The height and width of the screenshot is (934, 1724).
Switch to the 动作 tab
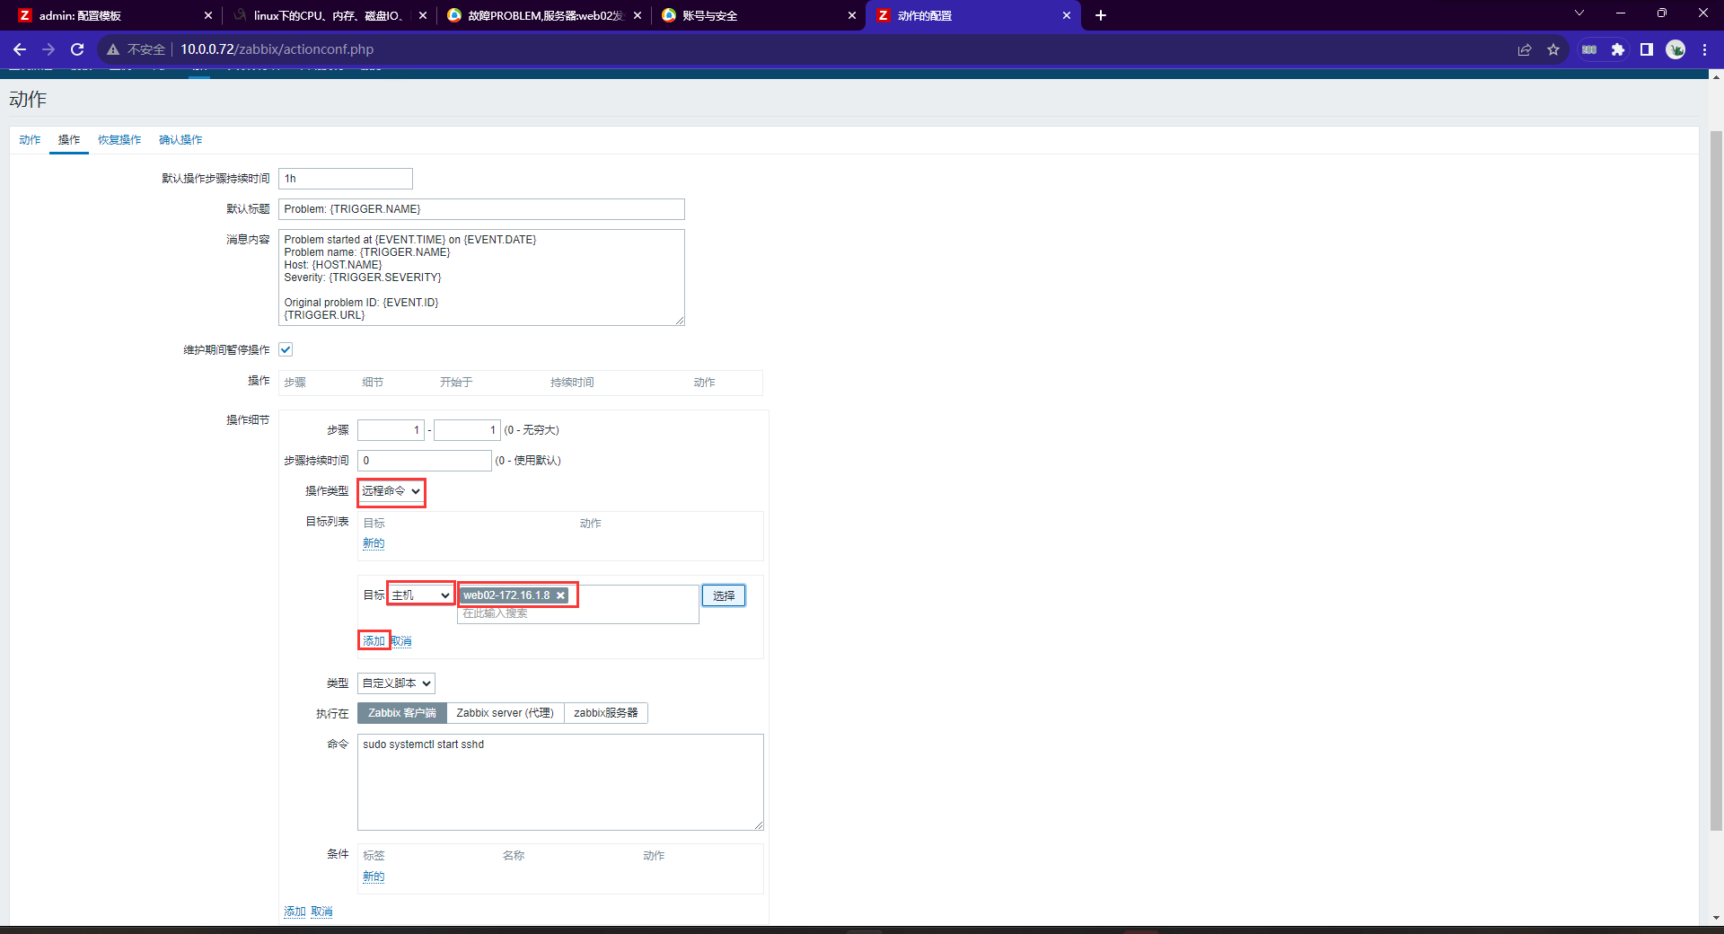coord(30,140)
